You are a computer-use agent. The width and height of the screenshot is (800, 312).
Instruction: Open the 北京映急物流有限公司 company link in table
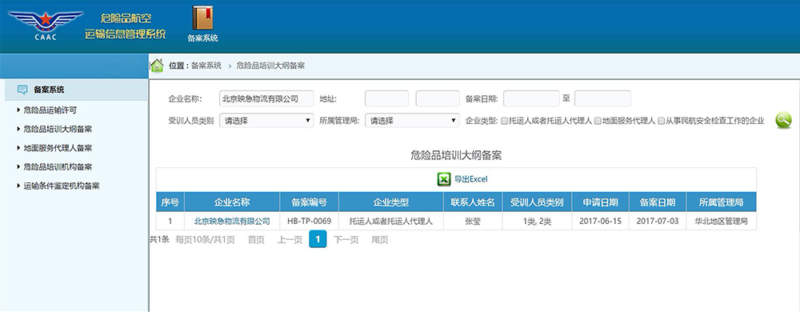point(232,222)
